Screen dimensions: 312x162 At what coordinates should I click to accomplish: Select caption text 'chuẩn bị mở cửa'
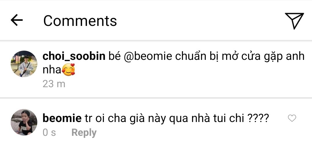[218, 56]
